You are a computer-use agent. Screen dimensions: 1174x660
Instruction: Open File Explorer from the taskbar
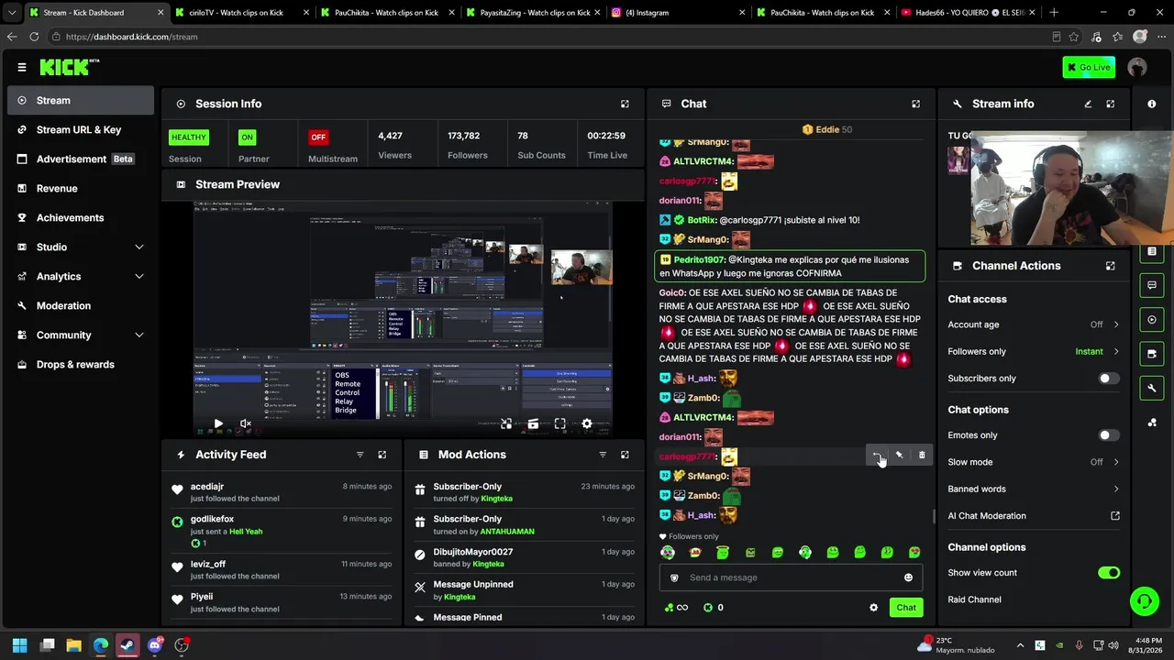coord(74,645)
